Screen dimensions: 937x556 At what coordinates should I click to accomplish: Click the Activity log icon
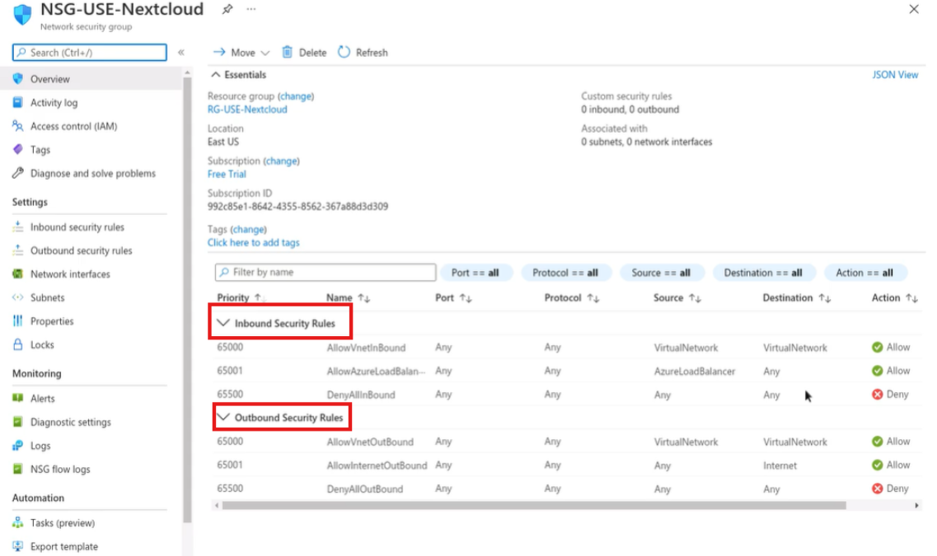point(18,103)
